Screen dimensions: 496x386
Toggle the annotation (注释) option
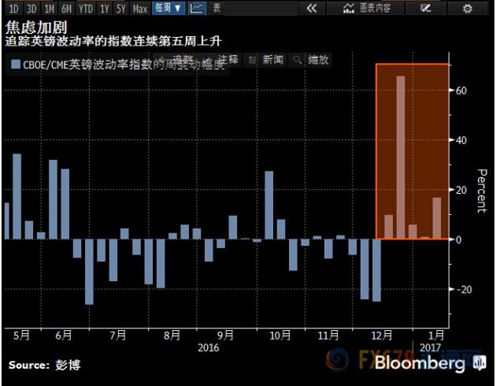[x=228, y=60]
